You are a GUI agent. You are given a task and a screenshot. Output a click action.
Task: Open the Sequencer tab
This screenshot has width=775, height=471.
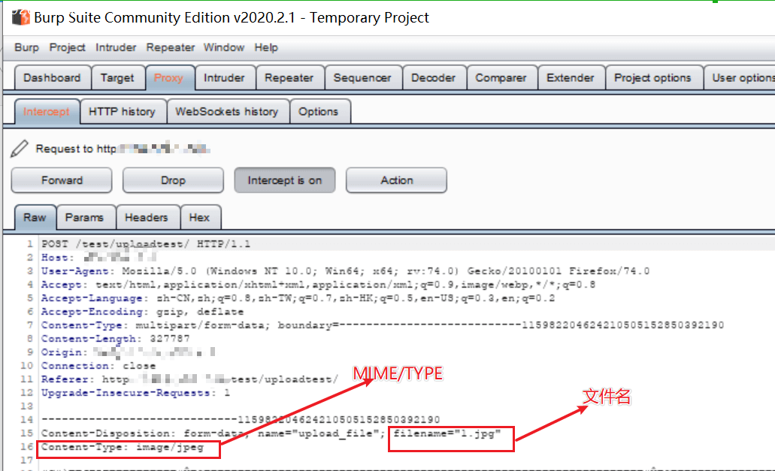(362, 78)
